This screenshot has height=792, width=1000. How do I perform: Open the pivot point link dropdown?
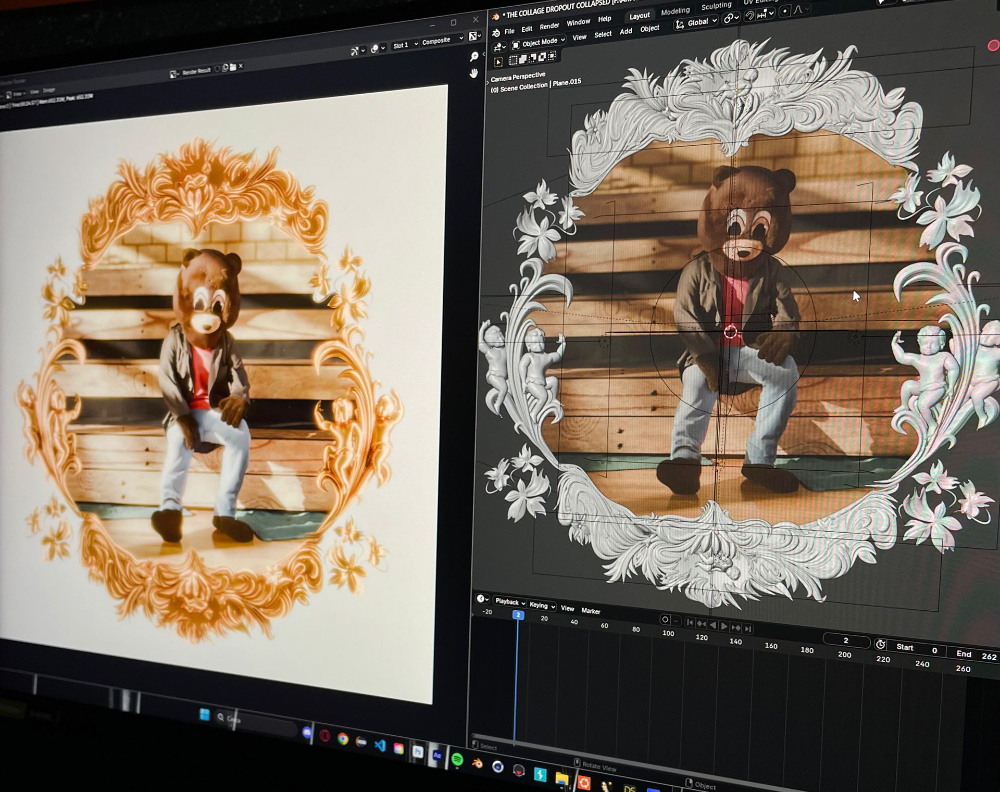pos(731,18)
